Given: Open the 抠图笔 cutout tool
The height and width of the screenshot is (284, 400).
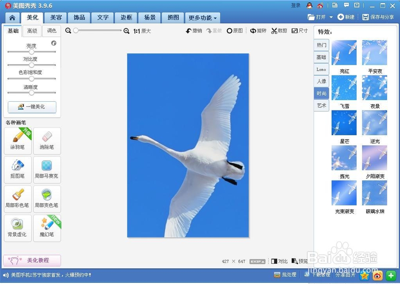Looking at the screenshot, I should tap(18, 170).
